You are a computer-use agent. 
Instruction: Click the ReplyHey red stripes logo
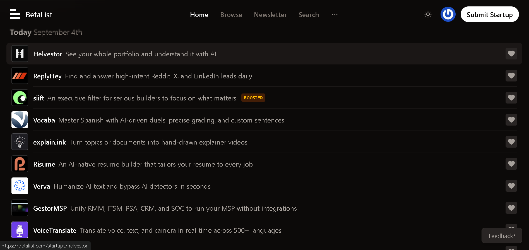20,76
